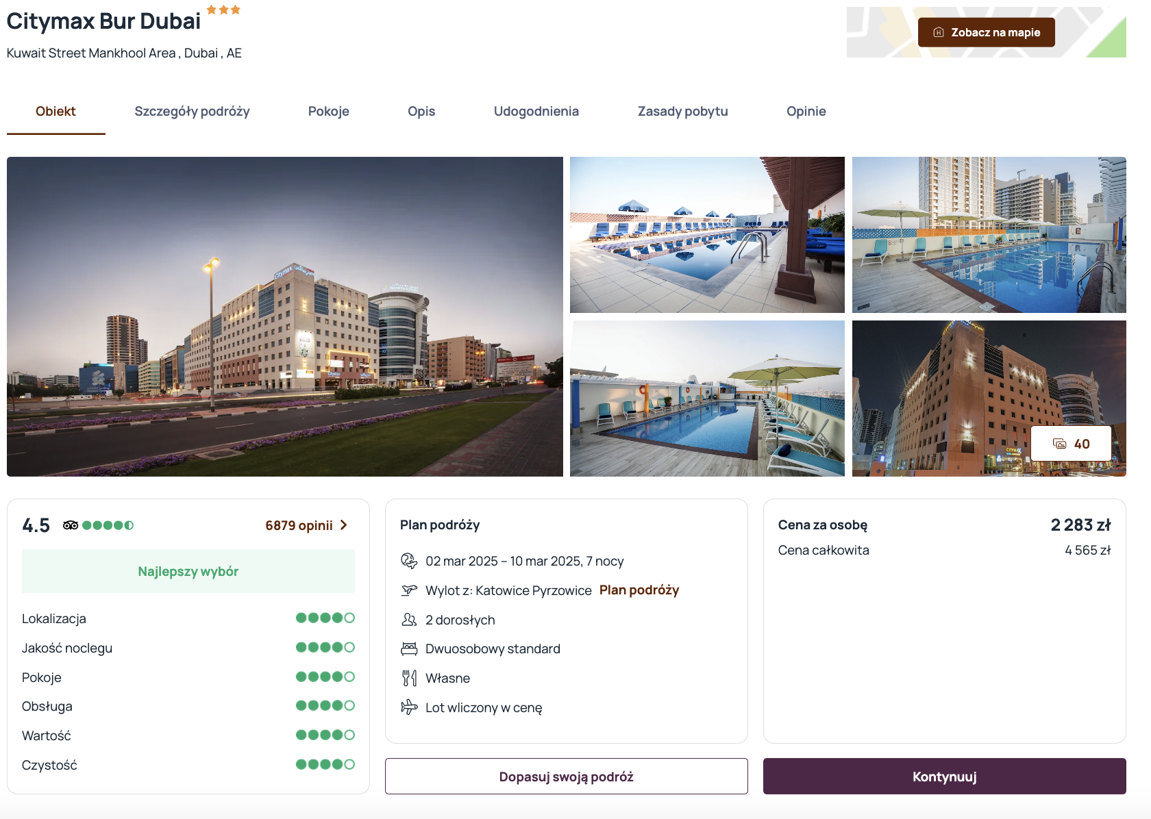Screen dimensions: 1151x819
Task: Click the Cena za osobę label
Action: click(x=823, y=525)
